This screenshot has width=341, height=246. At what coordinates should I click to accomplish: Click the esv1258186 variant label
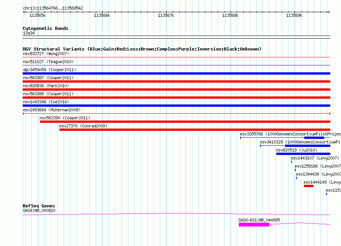tap(318, 166)
